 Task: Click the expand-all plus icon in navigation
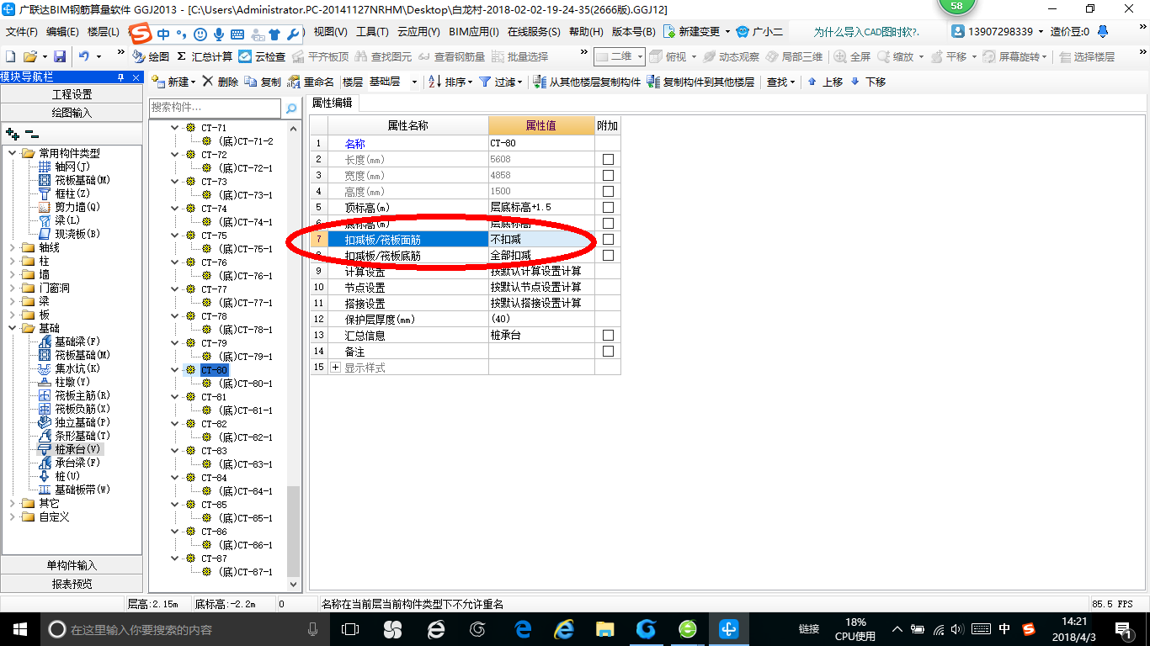12,133
